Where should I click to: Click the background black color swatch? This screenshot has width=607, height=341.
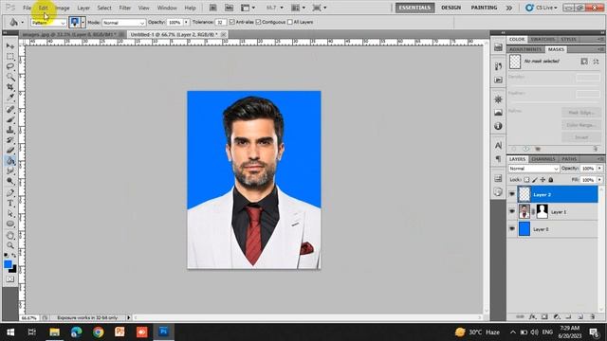13,269
